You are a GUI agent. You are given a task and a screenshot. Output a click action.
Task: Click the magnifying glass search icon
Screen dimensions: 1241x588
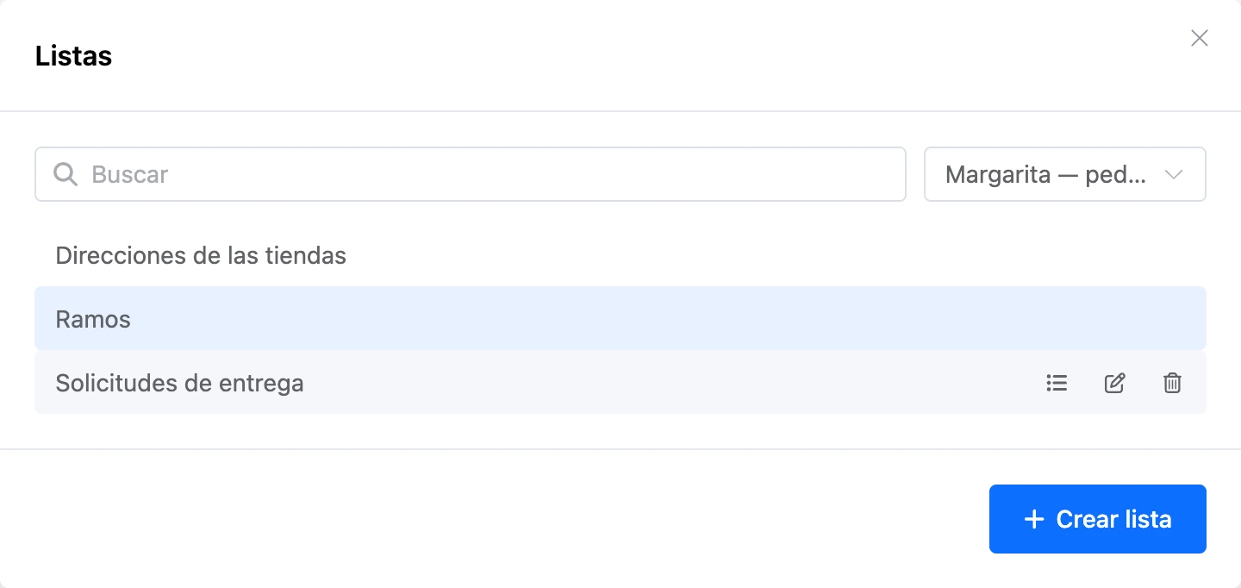click(x=65, y=174)
